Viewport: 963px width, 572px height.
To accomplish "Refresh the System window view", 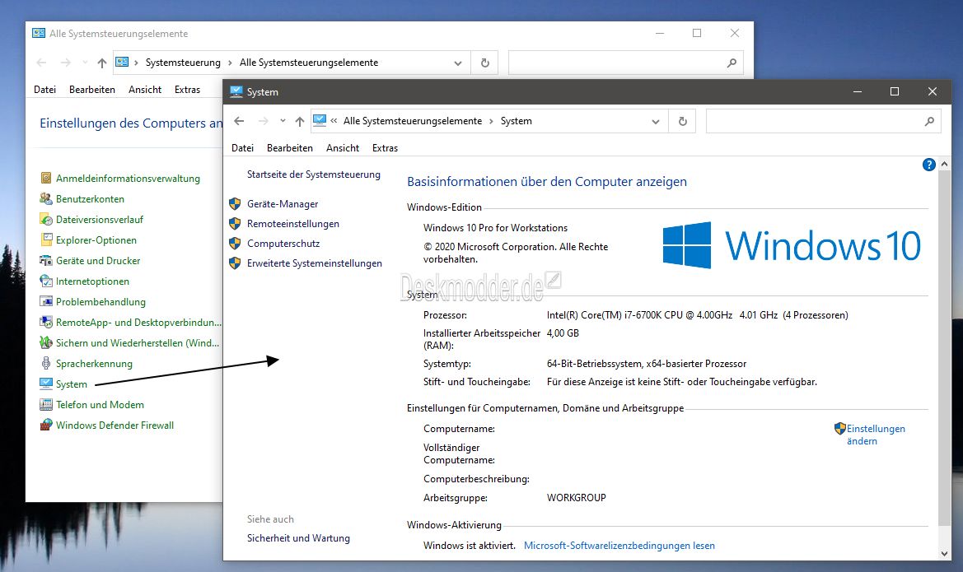I will point(682,122).
